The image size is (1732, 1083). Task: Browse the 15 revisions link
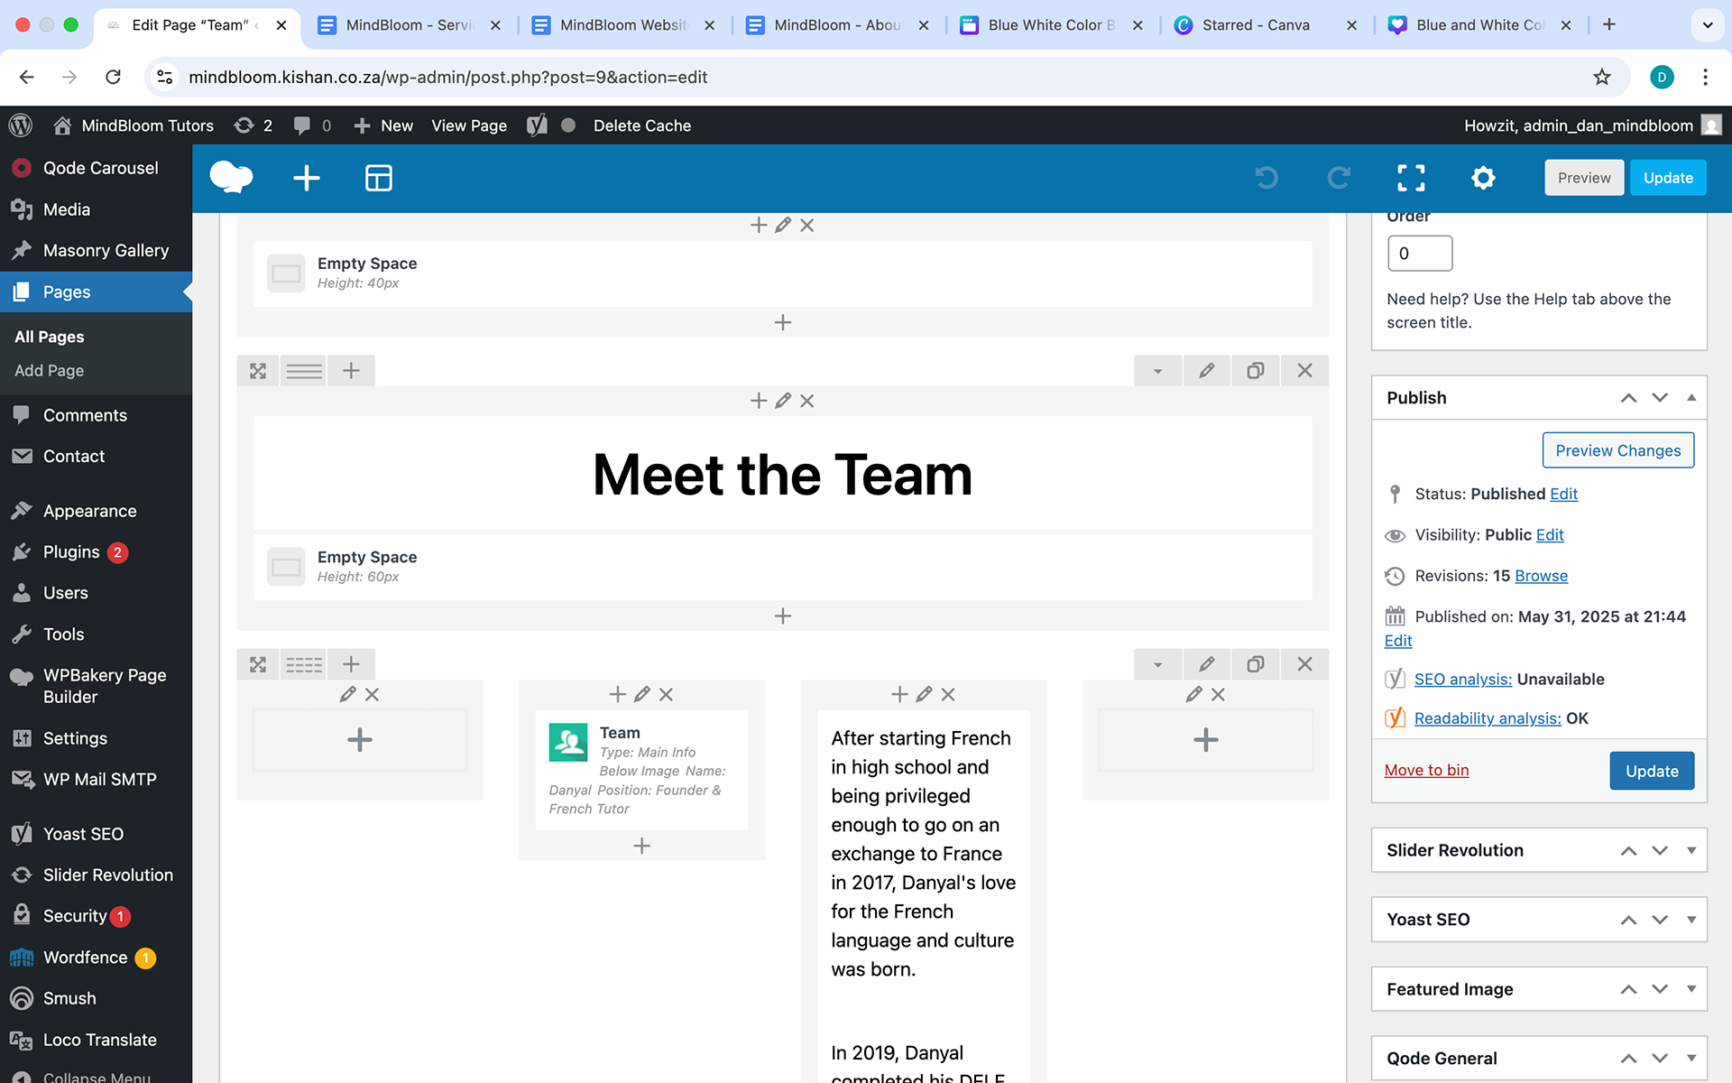coord(1541,576)
